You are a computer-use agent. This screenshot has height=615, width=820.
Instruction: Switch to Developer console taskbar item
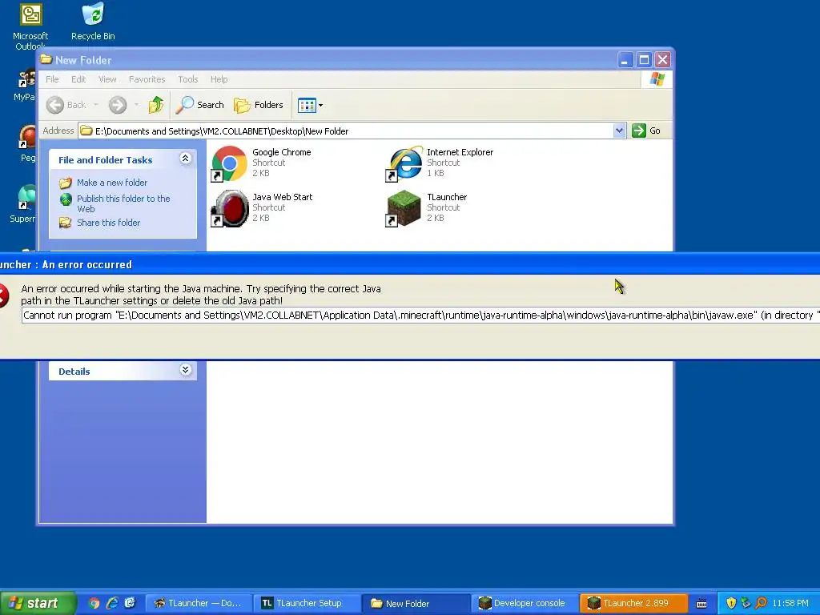coord(525,604)
